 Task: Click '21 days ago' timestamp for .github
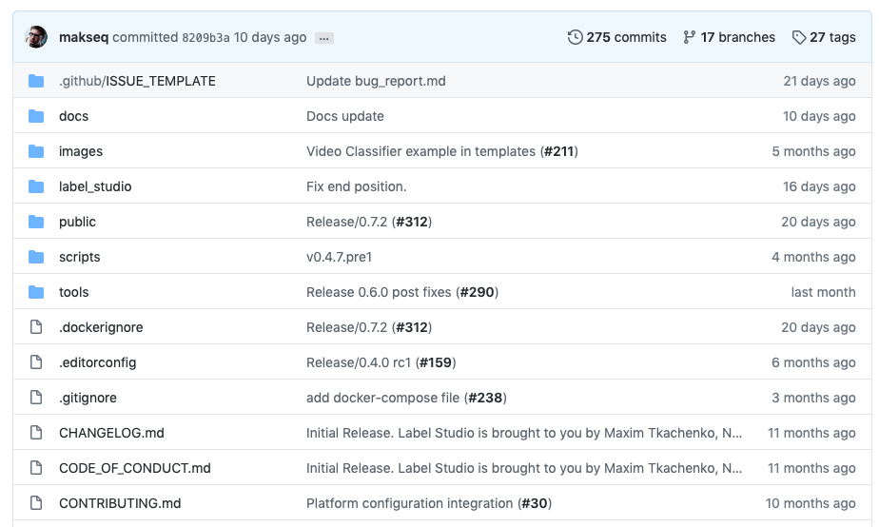coord(820,81)
